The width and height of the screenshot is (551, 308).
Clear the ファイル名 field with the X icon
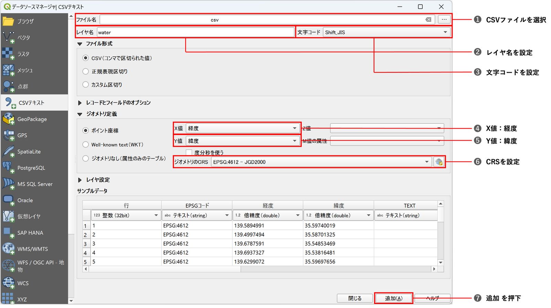(428, 20)
